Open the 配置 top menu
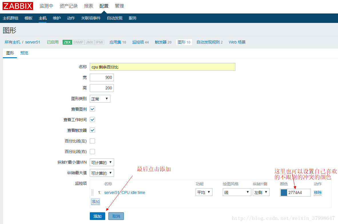Viewport: 338px width, 224px height. coord(104,6)
